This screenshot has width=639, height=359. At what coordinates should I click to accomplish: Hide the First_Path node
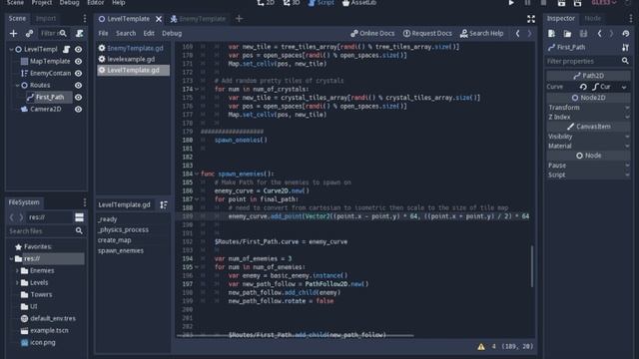coord(78,97)
